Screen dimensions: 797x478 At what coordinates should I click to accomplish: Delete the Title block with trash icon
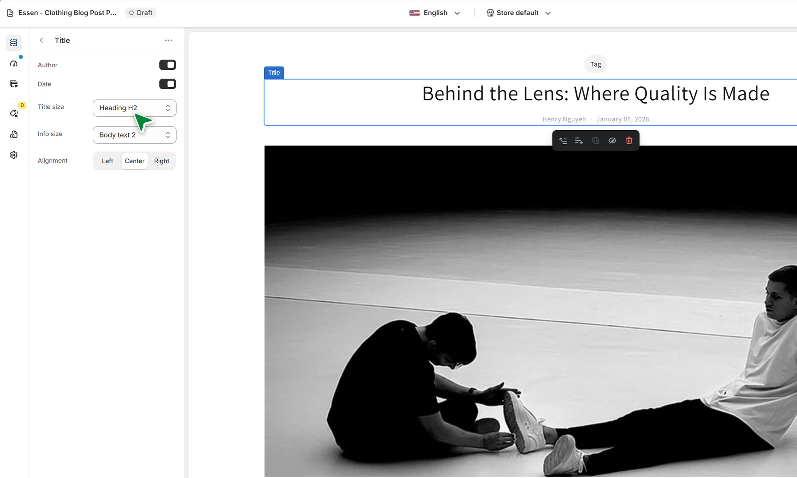click(x=629, y=141)
